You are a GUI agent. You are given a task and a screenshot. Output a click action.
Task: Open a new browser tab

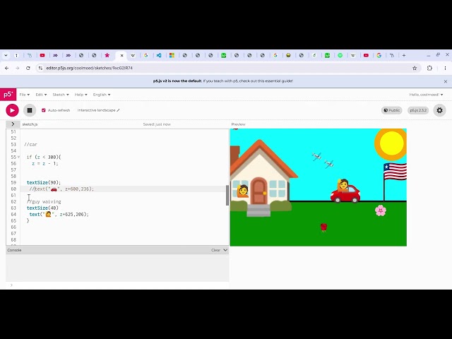click(x=404, y=55)
